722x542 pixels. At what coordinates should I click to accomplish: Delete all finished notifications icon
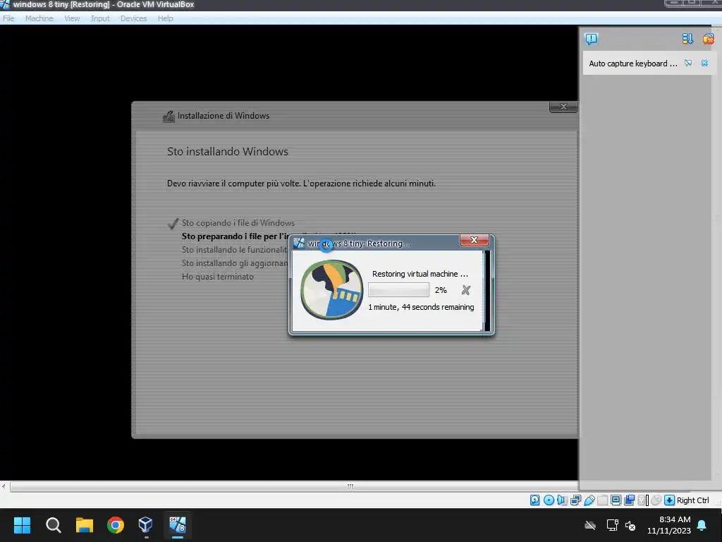pyautogui.click(x=708, y=39)
